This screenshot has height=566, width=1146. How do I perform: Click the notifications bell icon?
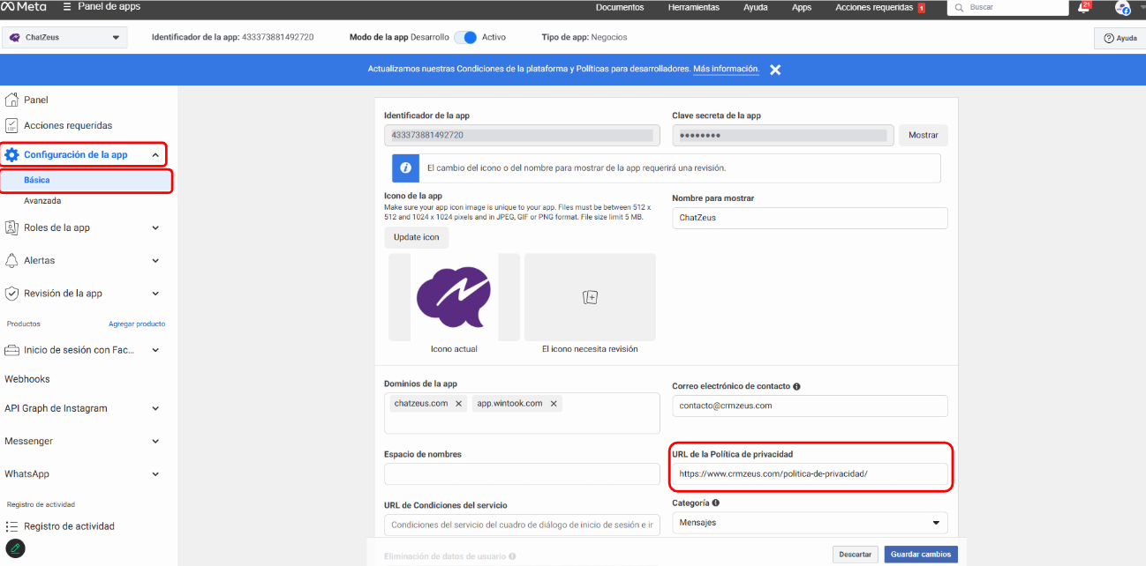[x=1083, y=8]
